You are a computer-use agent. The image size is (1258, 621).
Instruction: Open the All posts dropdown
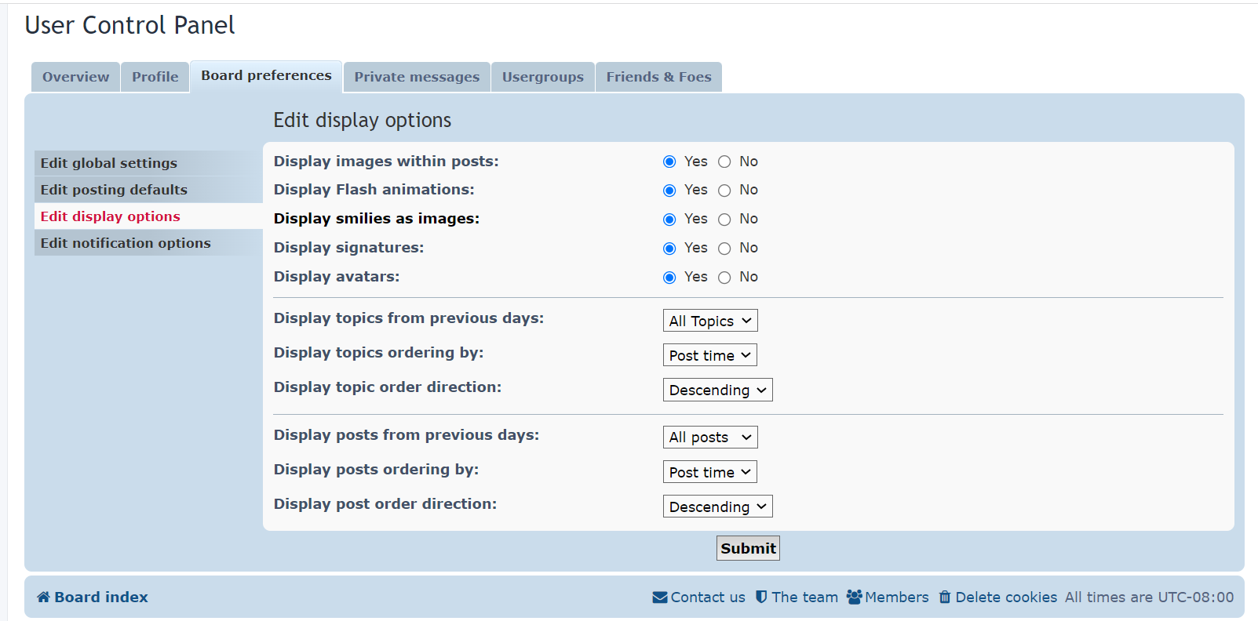710,438
